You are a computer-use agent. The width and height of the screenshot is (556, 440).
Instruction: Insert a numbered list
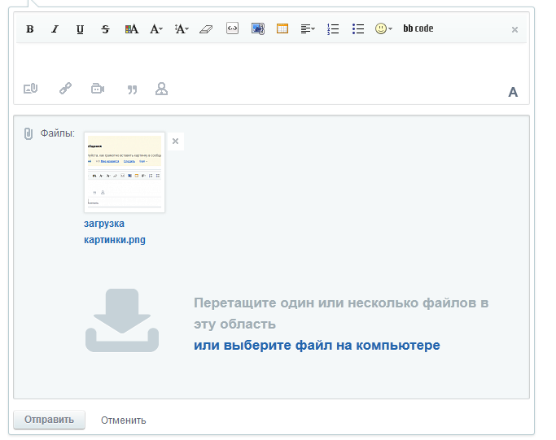point(333,29)
